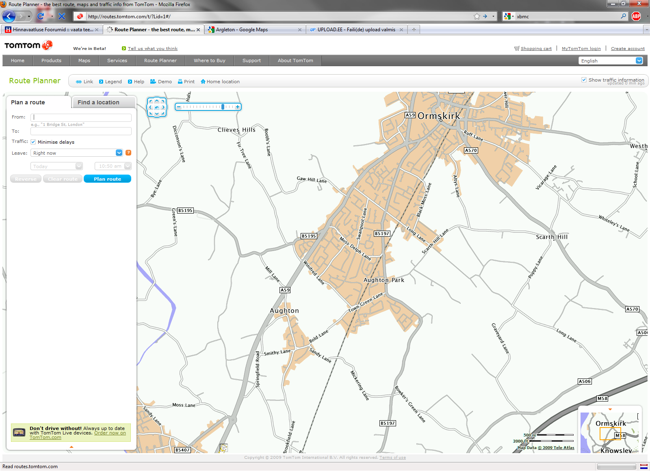Open the Today date dropdown
Image resolution: width=650 pixels, height=471 pixels.
point(79,166)
